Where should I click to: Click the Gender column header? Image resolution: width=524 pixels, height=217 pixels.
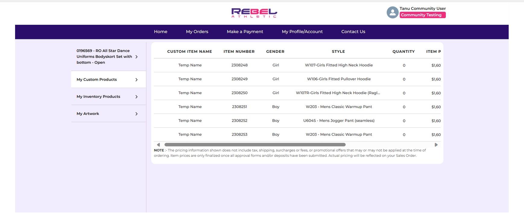coord(275,52)
